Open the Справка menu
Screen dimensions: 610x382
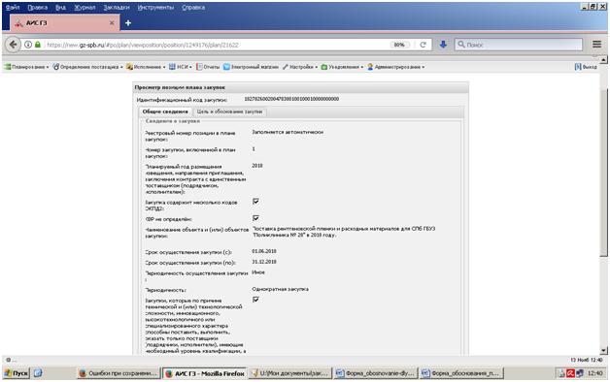[193, 8]
